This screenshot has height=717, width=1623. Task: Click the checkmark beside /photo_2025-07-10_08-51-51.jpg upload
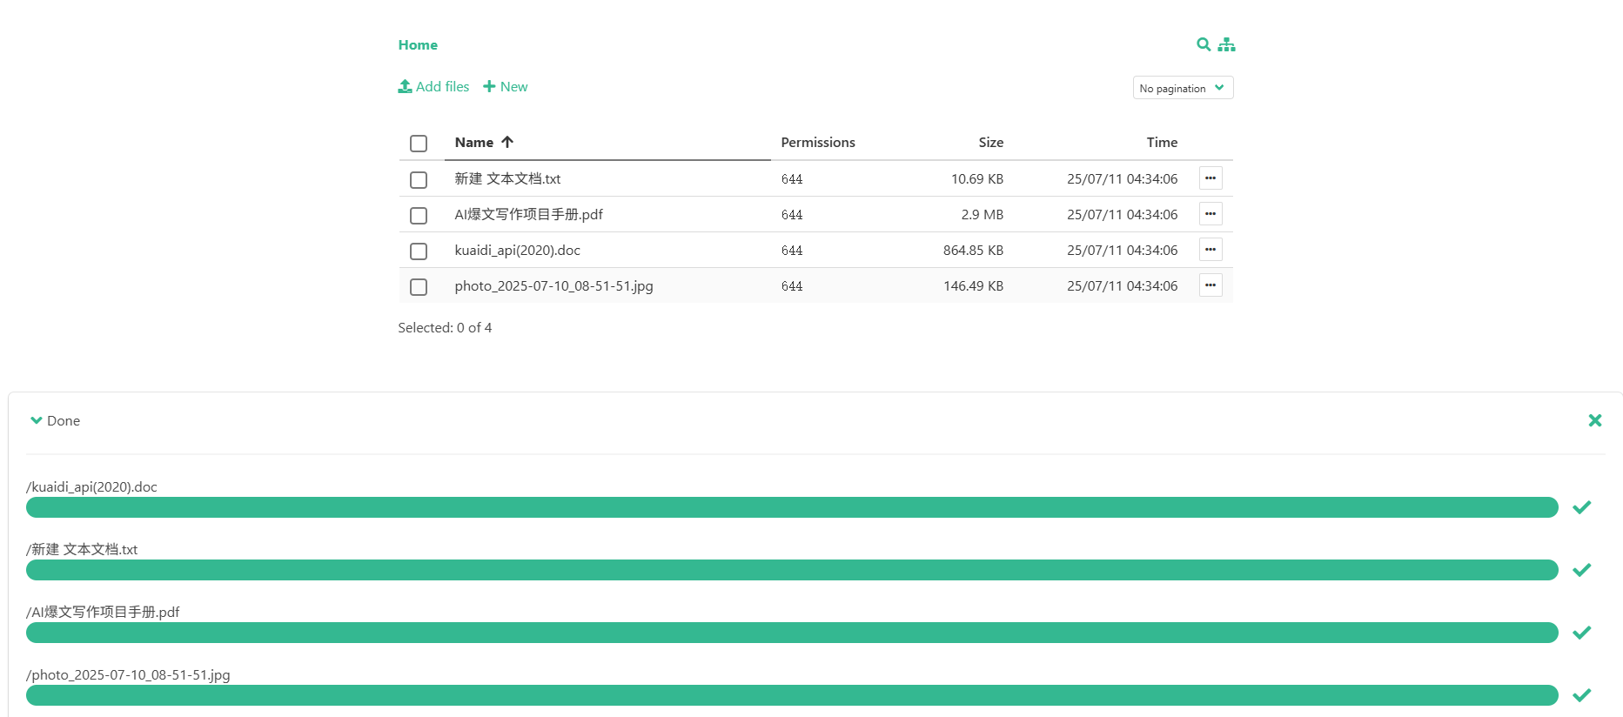(x=1582, y=695)
